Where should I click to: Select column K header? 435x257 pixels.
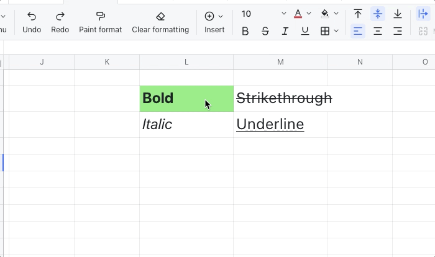[x=107, y=61]
